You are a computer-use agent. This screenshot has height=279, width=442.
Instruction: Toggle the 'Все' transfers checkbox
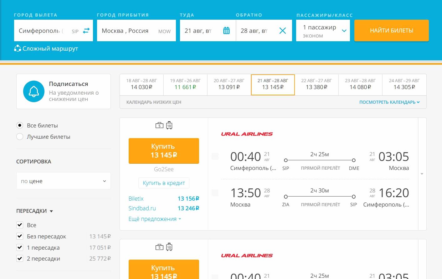click(x=20, y=225)
